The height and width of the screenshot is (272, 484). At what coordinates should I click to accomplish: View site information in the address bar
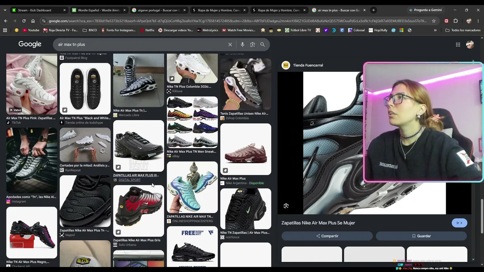pos(44,21)
